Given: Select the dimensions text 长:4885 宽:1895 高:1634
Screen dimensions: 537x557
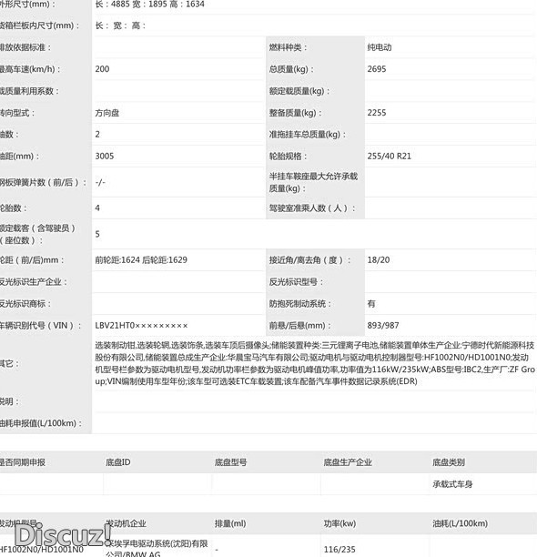Looking at the screenshot, I should pos(149,5).
